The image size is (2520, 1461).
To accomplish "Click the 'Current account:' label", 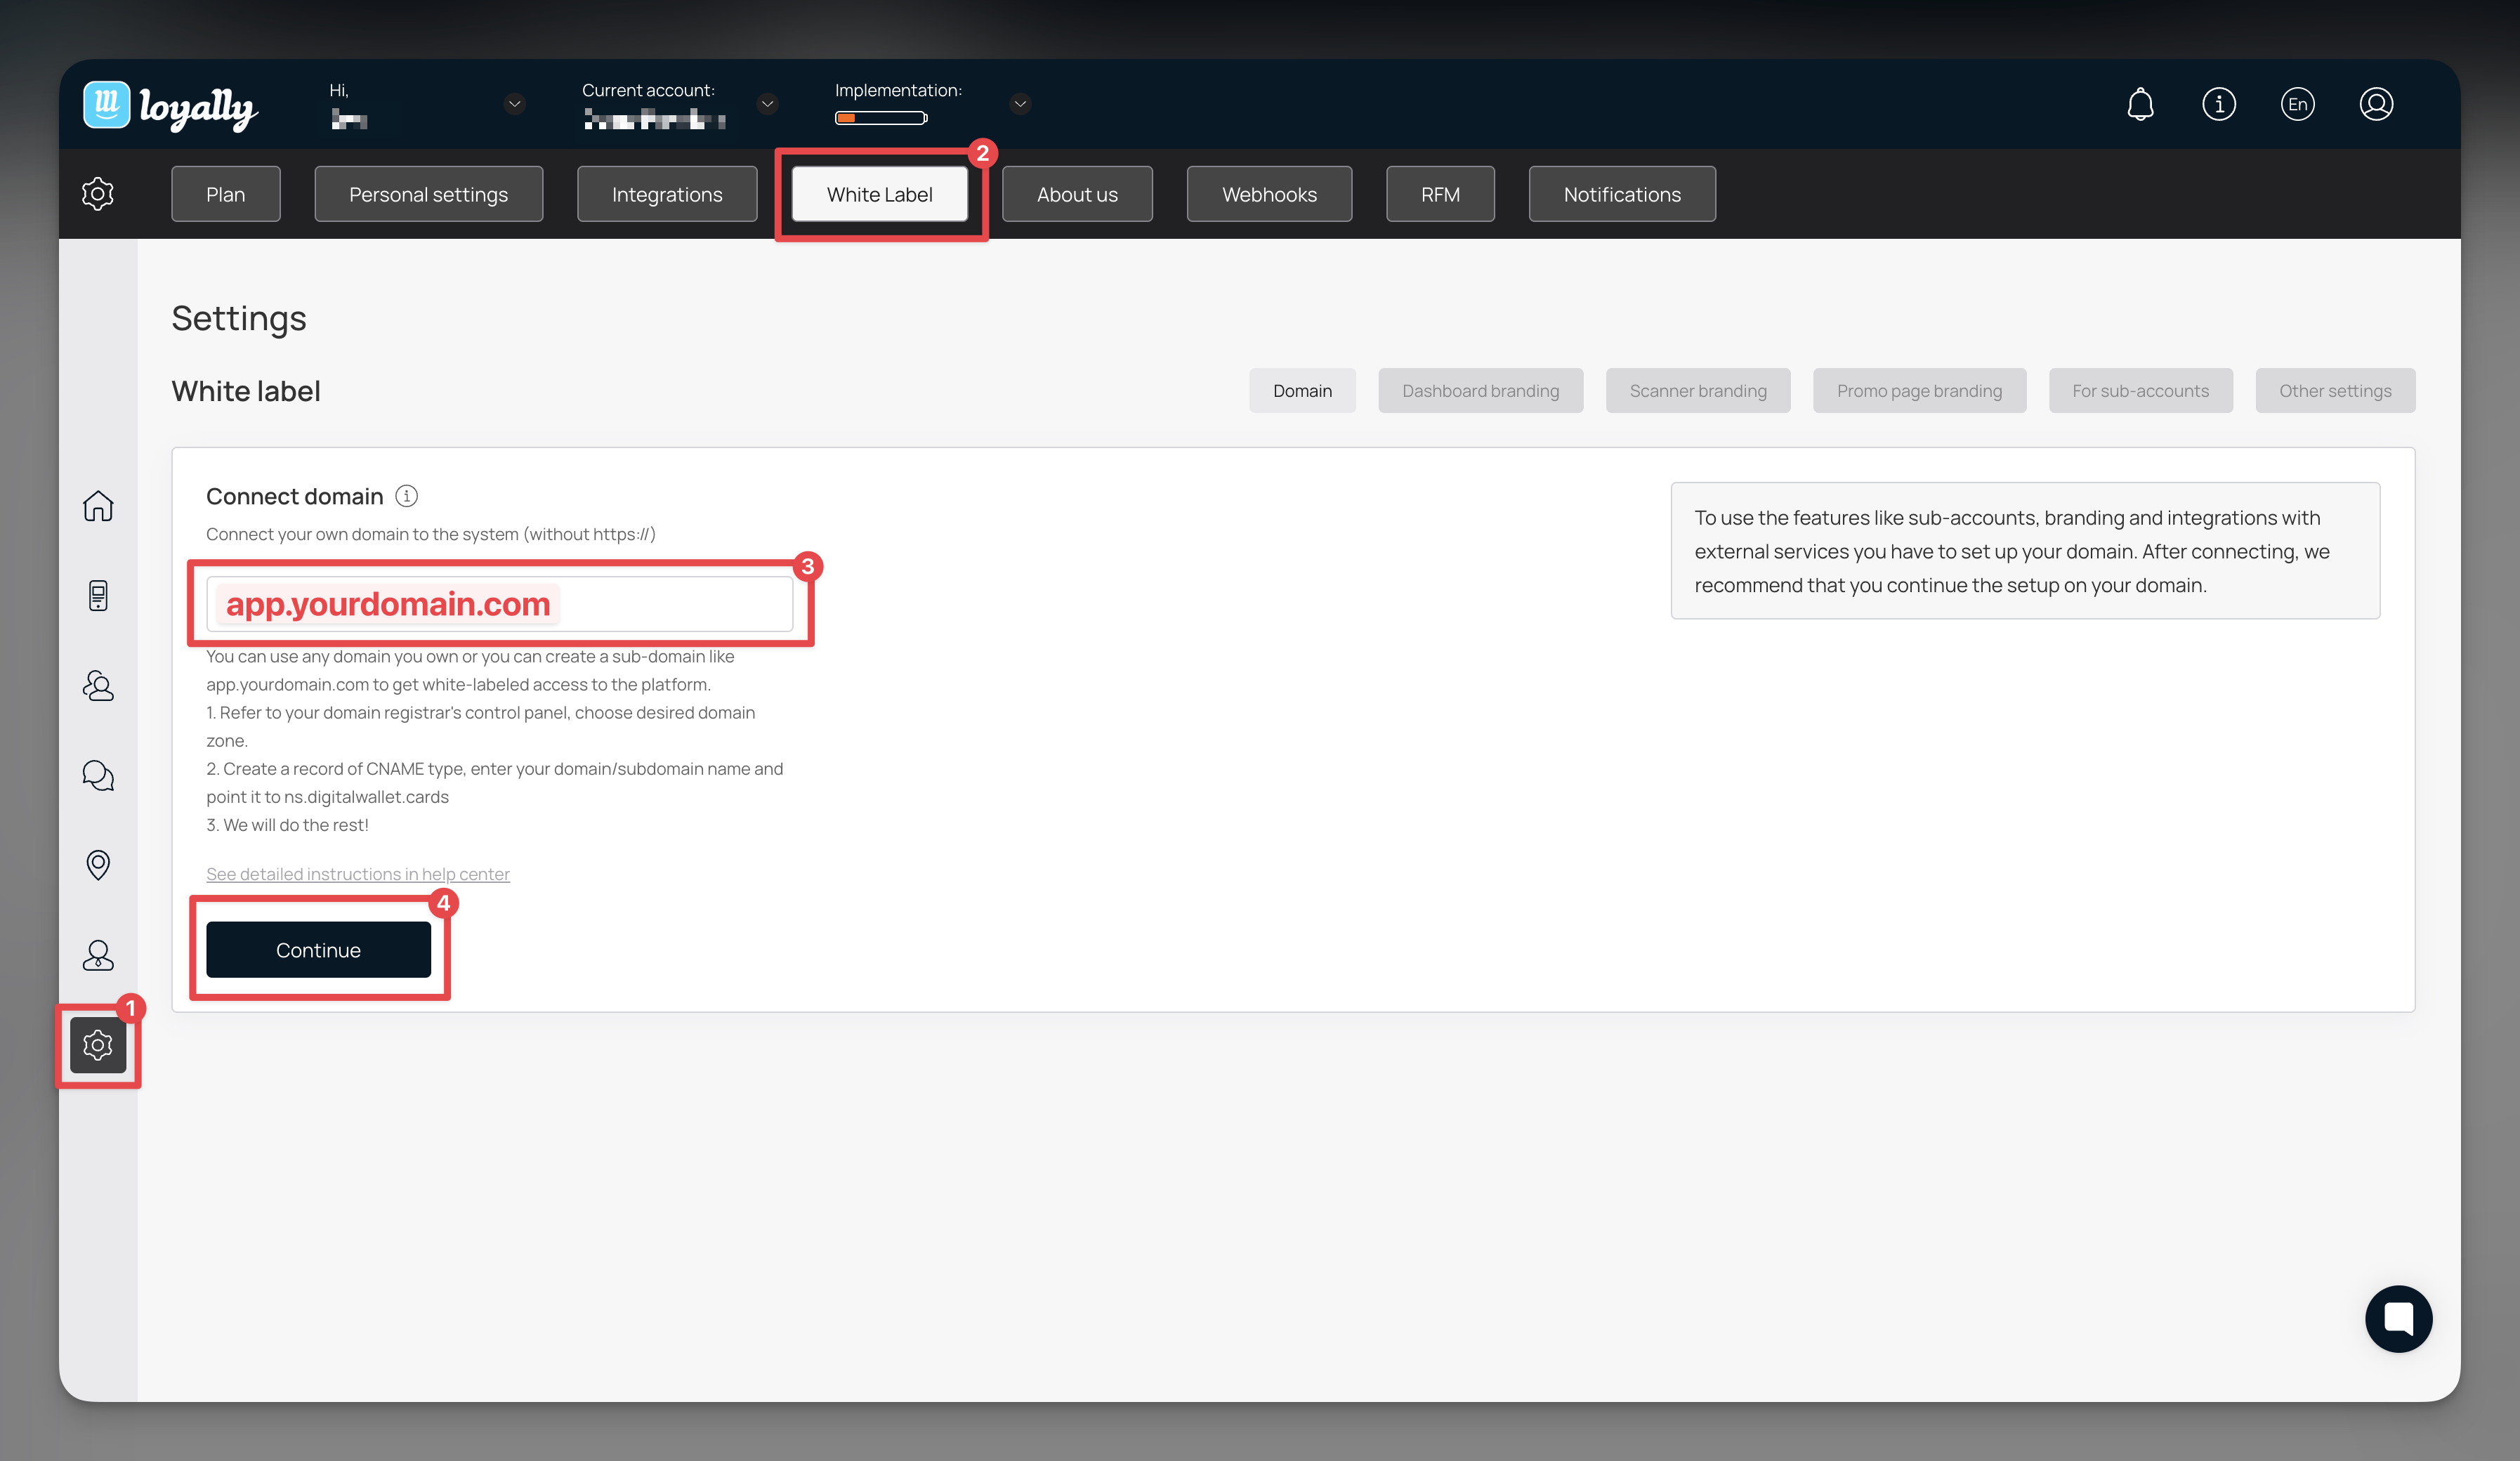I will pyautogui.click(x=648, y=90).
